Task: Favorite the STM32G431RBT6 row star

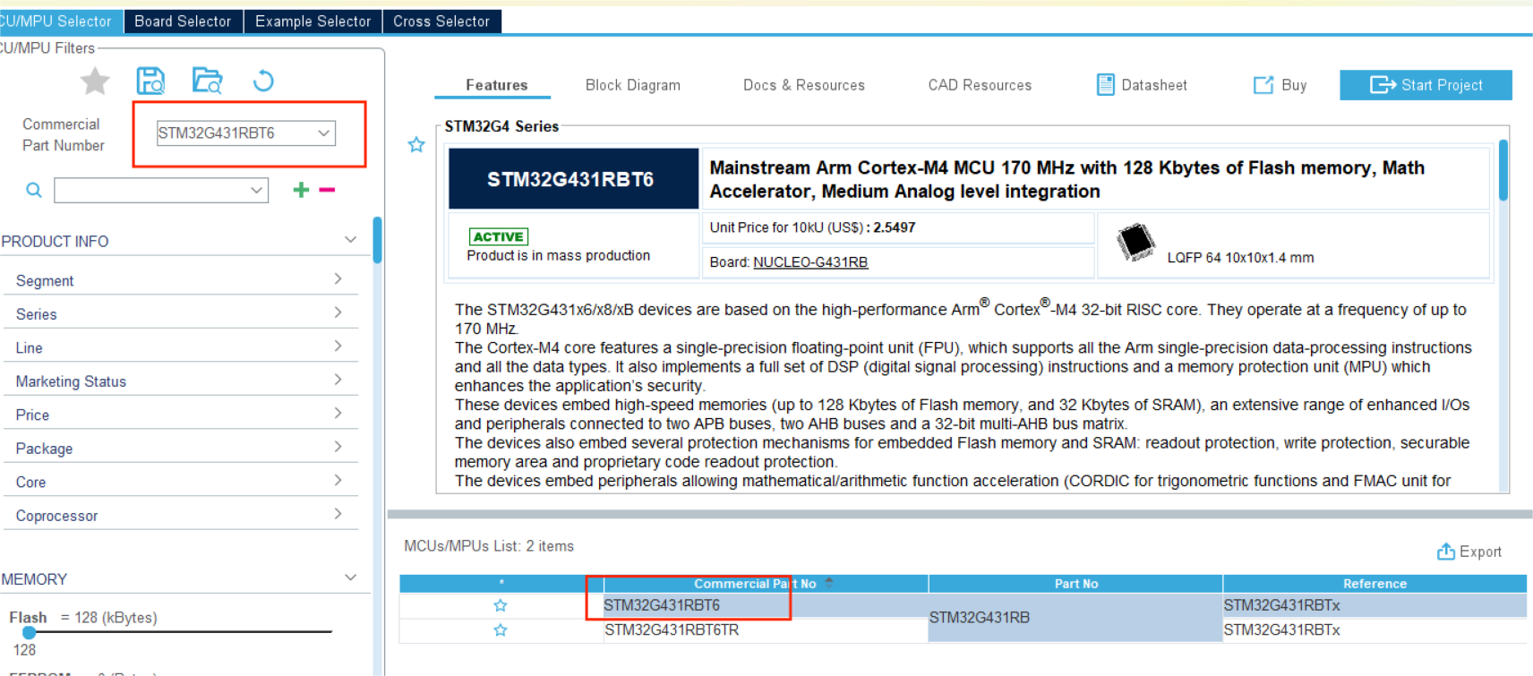Action: point(501,606)
